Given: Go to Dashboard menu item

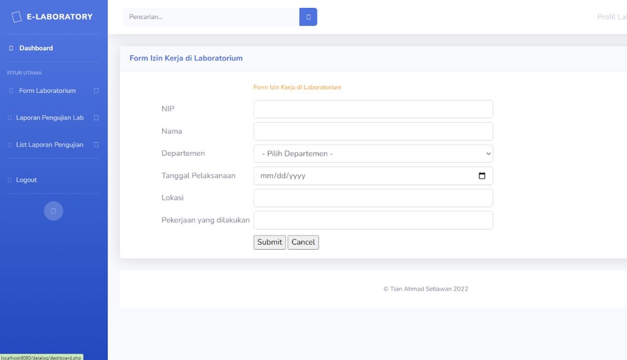Looking at the screenshot, I should point(36,48).
